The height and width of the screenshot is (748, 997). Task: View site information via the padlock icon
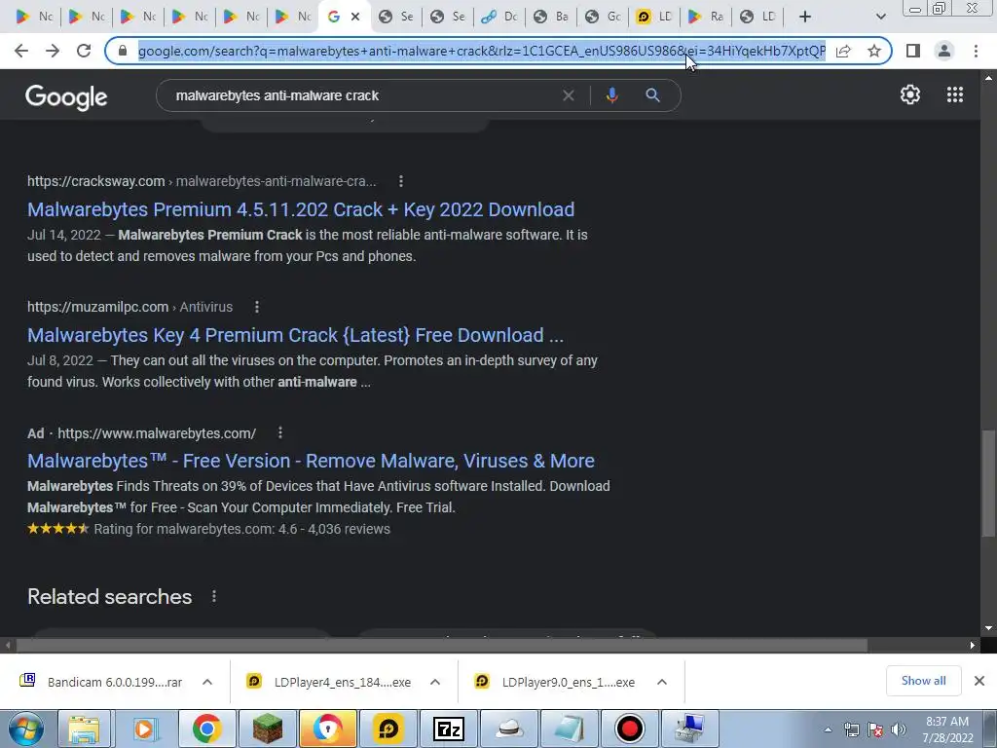[x=123, y=51]
